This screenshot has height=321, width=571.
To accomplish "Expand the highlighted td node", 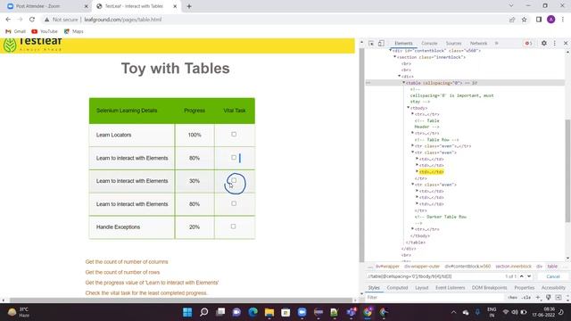I will pos(417,172).
